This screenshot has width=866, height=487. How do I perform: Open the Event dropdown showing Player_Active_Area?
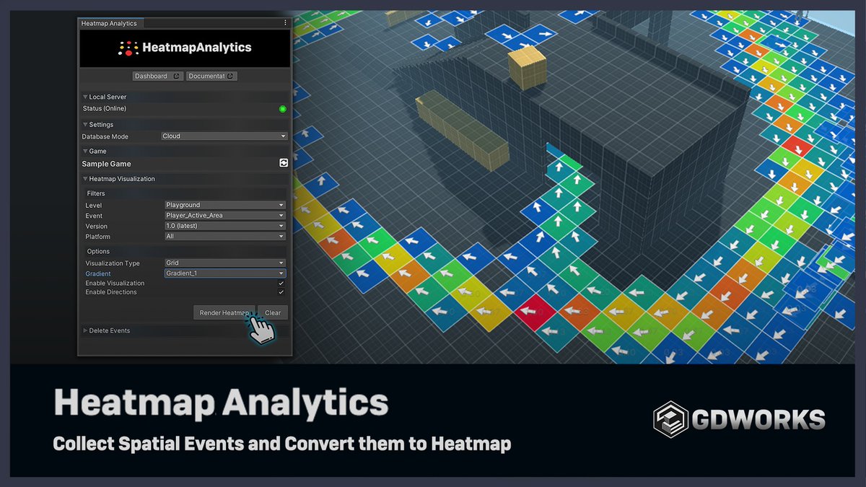[225, 216]
